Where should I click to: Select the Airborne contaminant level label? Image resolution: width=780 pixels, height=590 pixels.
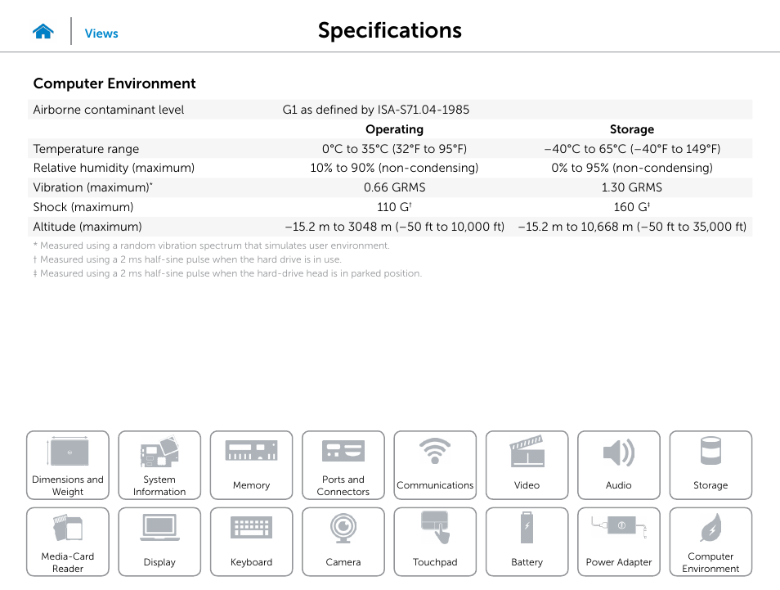pos(109,110)
